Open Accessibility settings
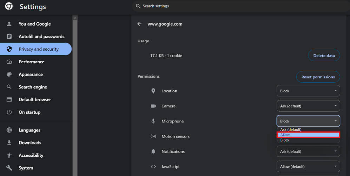The height and width of the screenshot is (176, 350). tap(36, 155)
